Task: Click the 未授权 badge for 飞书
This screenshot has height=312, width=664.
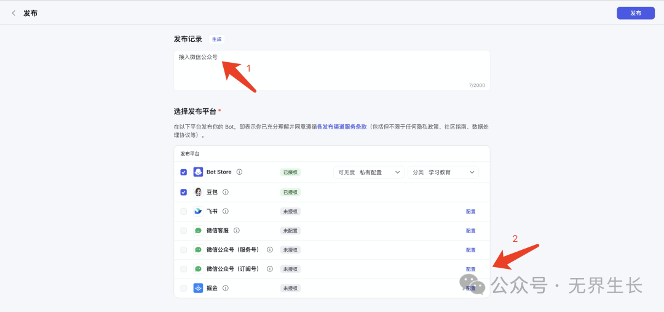Action: 290,212
